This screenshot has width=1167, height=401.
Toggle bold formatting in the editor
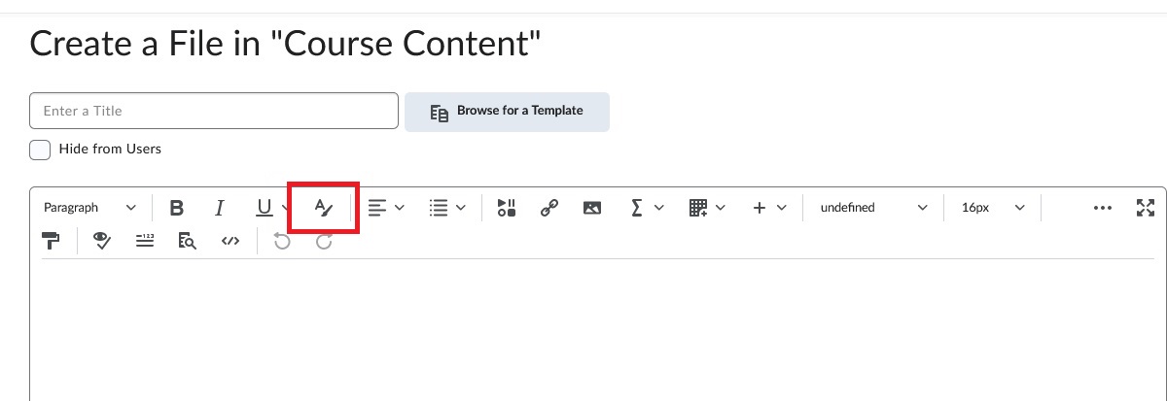tap(176, 207)
